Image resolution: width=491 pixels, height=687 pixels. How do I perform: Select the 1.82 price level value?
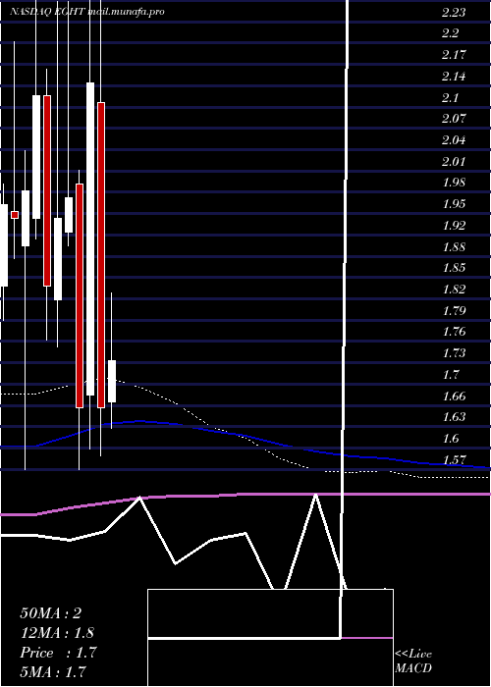[454, 290]
